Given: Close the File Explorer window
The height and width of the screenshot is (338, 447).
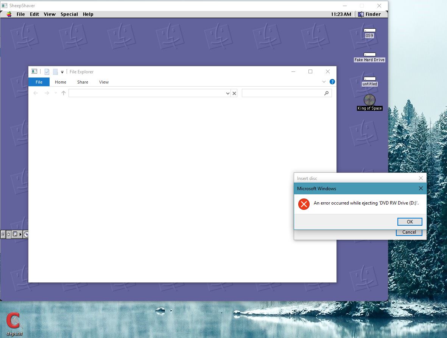Looking at the screenshot, I should [x=328, y=71].
